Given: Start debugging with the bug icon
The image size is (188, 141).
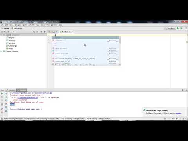Looking at the screenshot, I should [181, 28].
